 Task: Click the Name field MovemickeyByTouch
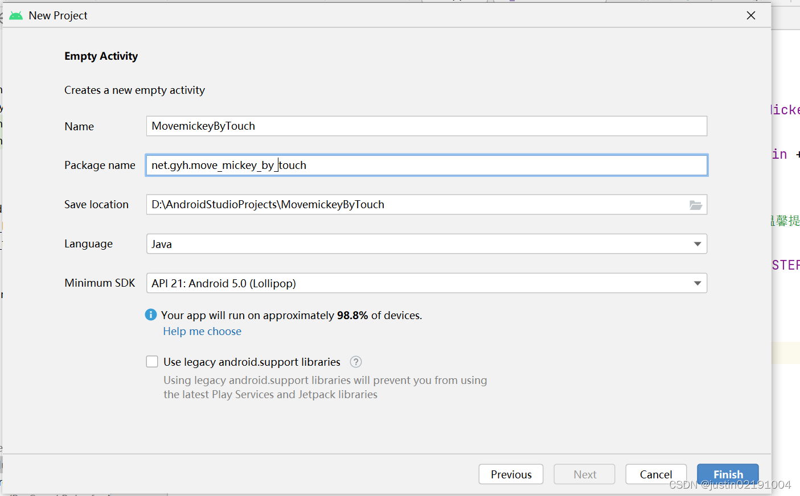[426, 126]
